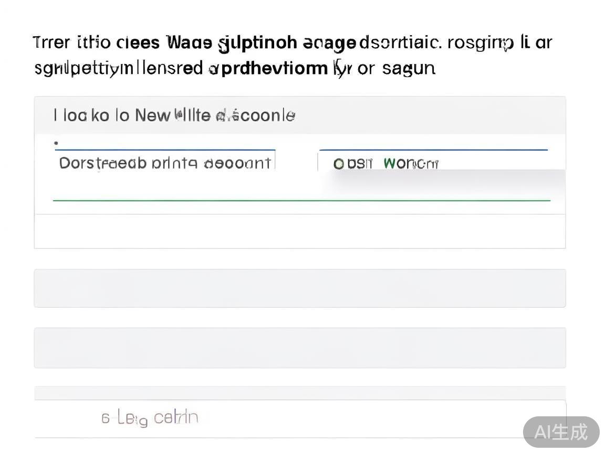Screen dimensions: 605x453
Task: Click the "I loa ko lo New" panel header
Action: tap(174, 115)
